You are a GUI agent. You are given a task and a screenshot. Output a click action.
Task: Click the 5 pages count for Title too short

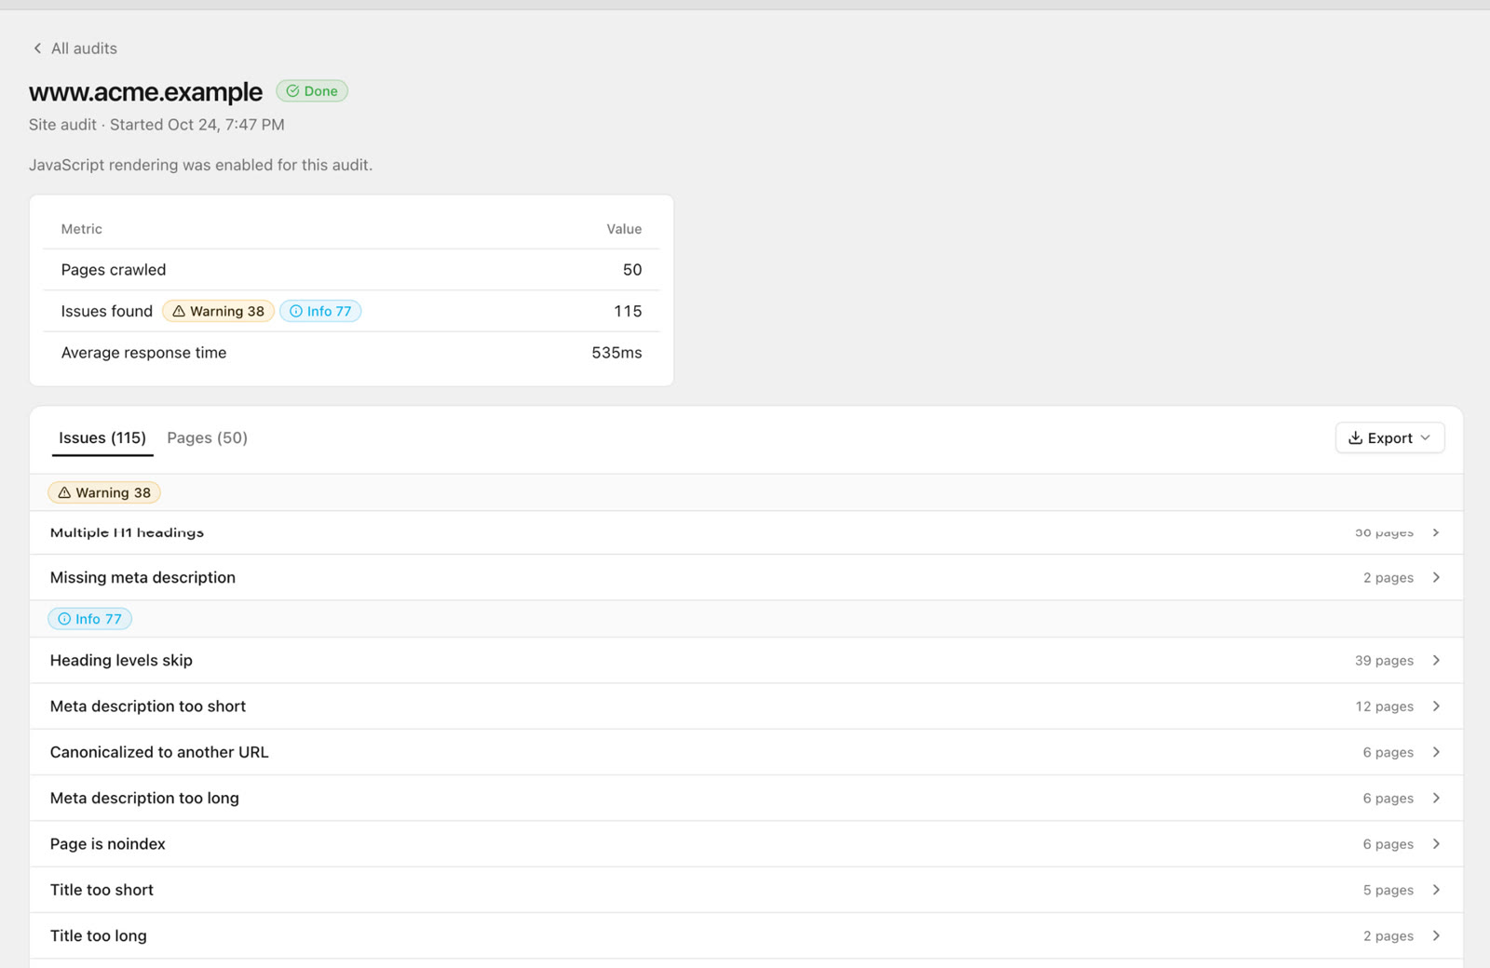tap(1388, 890)
